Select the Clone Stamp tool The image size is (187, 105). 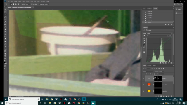(x=5, y=29)
